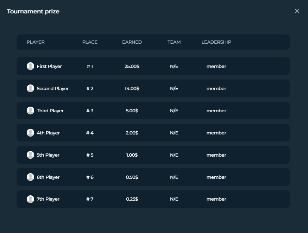Click earned amount '14.00$'

coord(132,89)
